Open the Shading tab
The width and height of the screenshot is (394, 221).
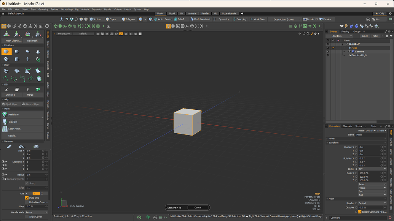click(x=345, y=32)
